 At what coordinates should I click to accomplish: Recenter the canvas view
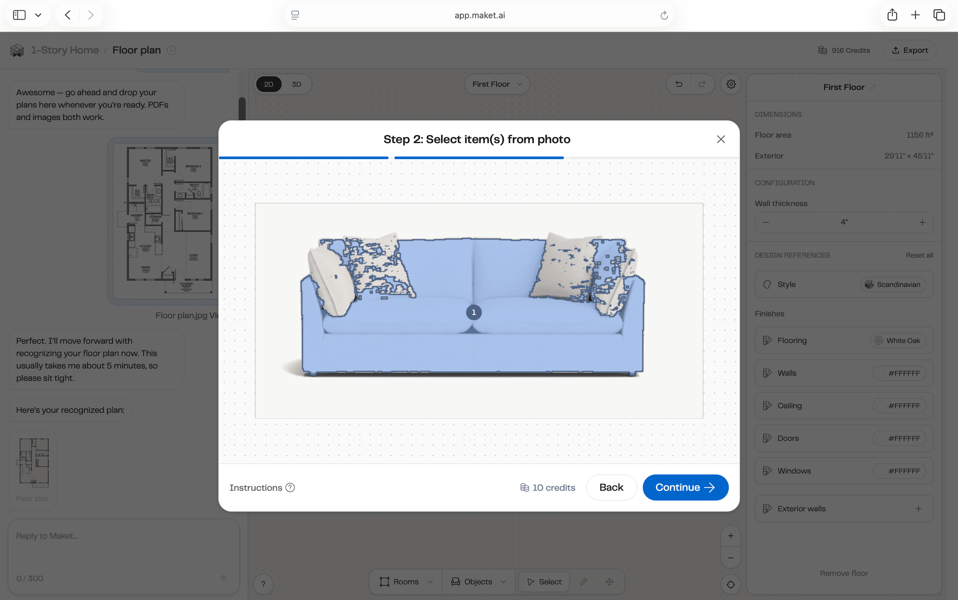(731, 585)
